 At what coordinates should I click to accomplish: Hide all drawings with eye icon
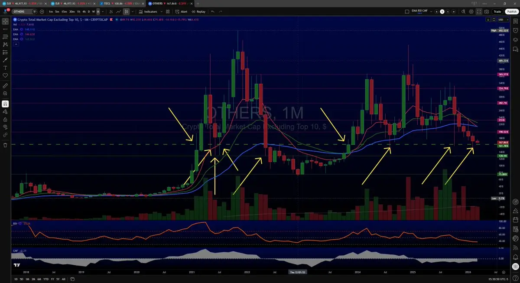[x=5, y=127]
